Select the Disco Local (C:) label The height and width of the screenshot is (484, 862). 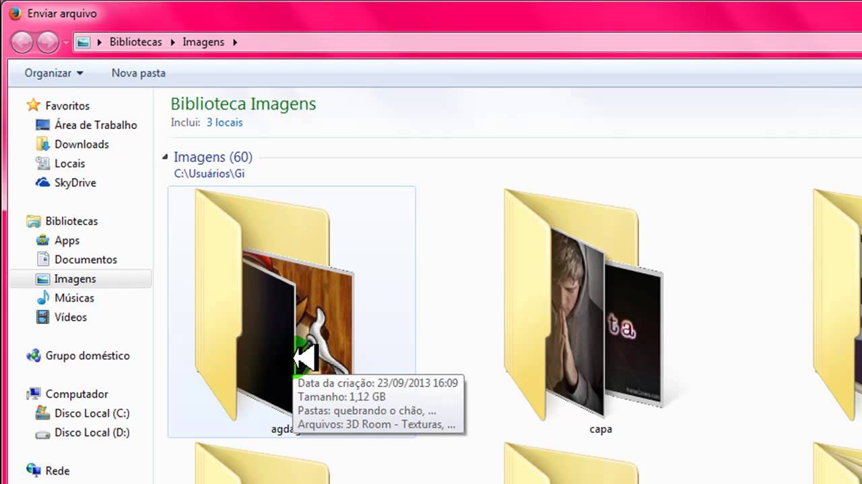[92, 413]
